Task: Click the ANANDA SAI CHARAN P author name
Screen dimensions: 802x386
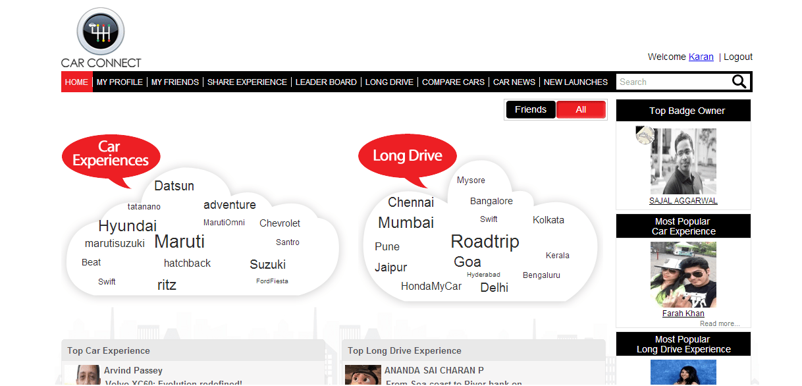Action: point(434,370)
